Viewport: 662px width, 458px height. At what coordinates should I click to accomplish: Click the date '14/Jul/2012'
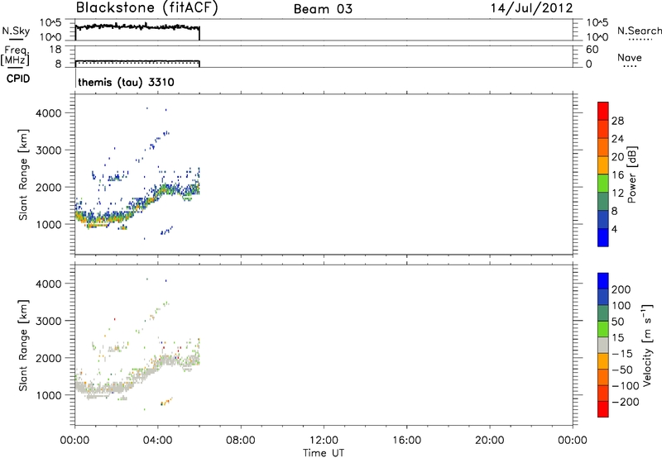(531, 8)
